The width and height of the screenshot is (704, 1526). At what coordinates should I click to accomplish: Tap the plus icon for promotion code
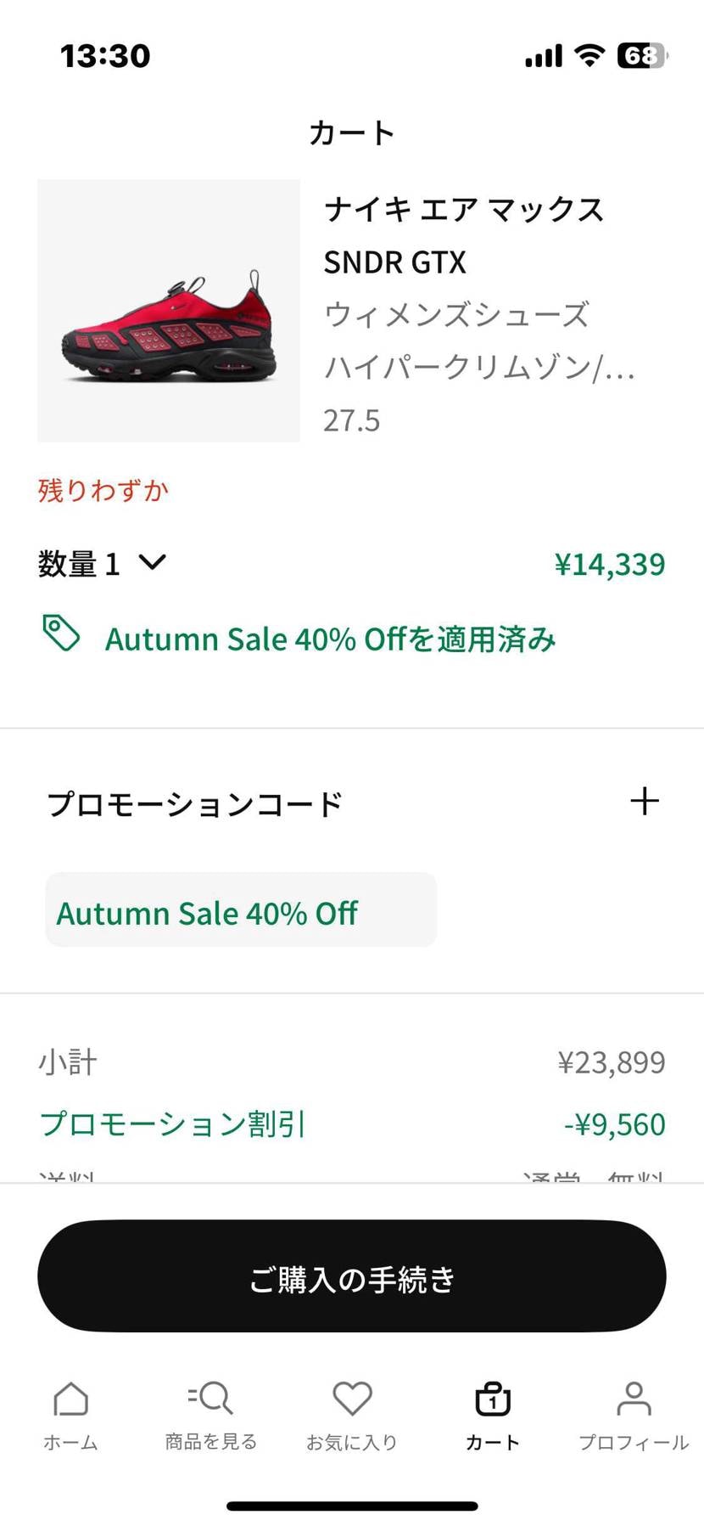[645, 801]
